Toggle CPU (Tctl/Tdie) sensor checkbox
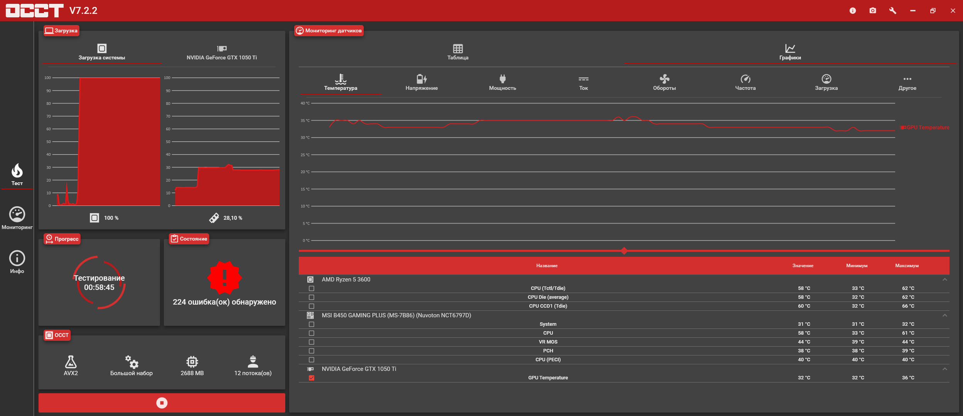963x416 pixels. [x=311, y=288]
